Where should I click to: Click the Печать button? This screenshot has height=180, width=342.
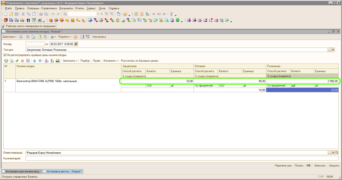click(299, 166)
